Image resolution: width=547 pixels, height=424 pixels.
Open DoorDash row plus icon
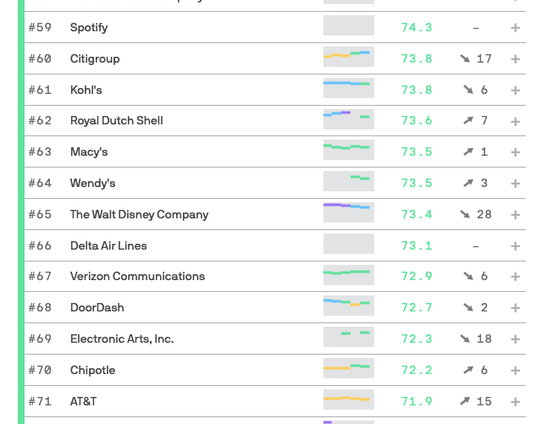(x=515, y=308)
